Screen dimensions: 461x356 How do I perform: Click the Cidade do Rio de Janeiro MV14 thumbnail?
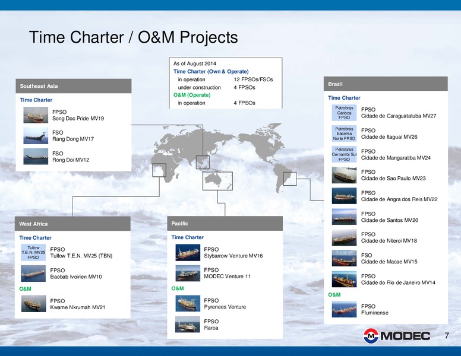click(x=345, y=279)
